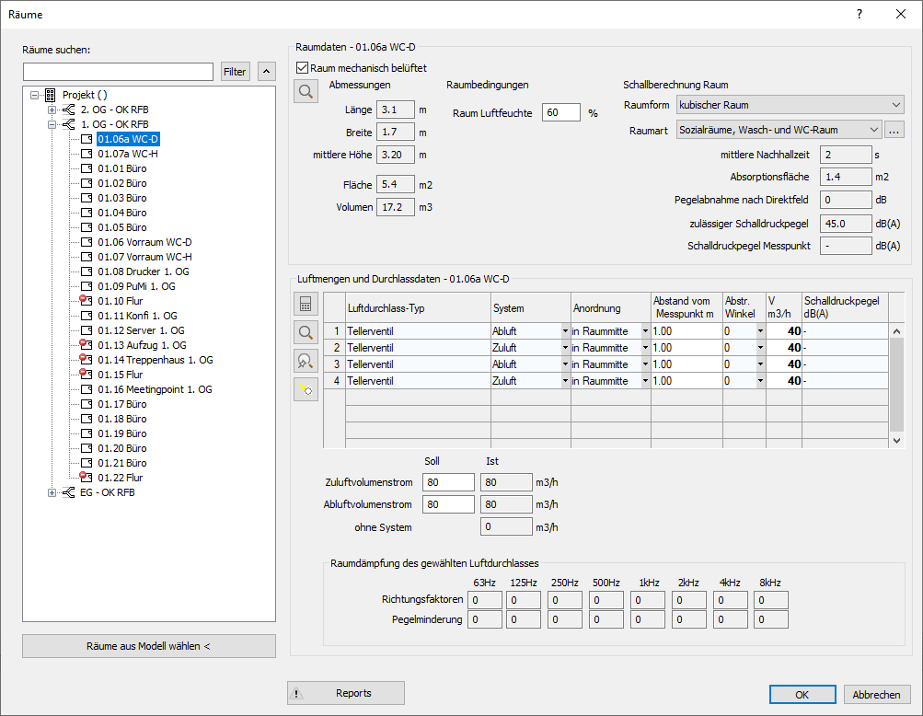Open System dropdown in table row 1
This screenshot has height=716, width=923.
[565, 331]
